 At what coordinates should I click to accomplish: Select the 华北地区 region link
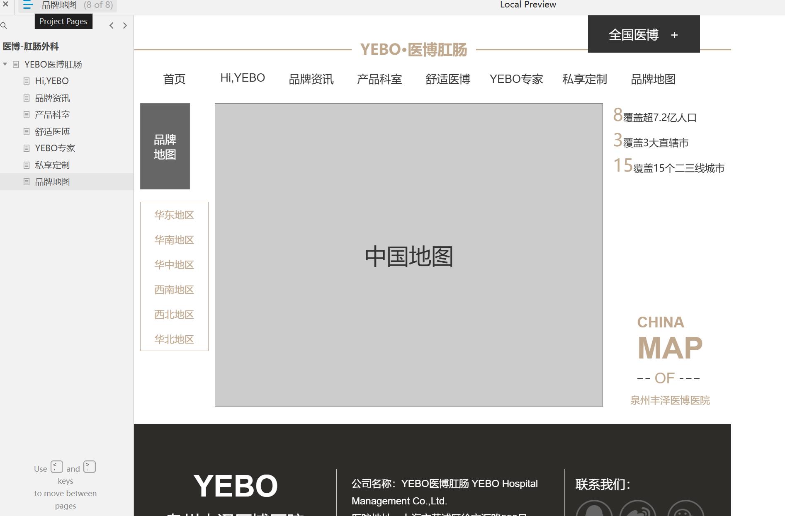pos(174,339)
